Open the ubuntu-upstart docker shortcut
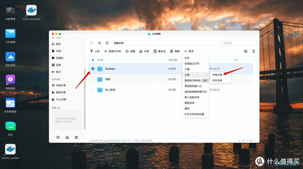The width and height of the screenshot is (303, 169). click(x=10, y=149)
